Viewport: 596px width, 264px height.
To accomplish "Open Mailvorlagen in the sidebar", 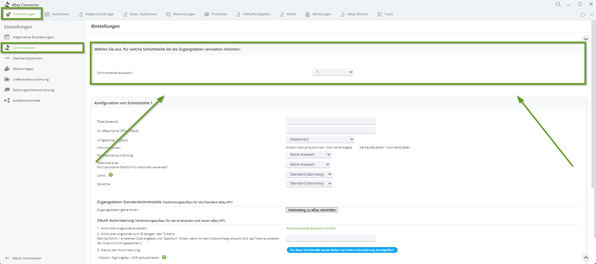I will pos(23,69).
